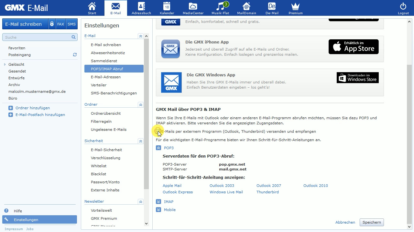Open the Whitelist settings
414x232 pixels.
99,166
